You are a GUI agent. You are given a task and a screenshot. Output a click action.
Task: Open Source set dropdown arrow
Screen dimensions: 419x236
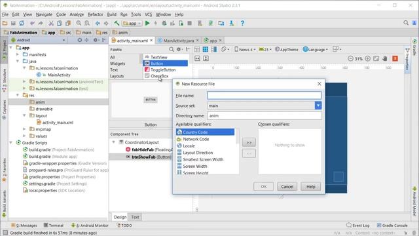click(318, 106)
